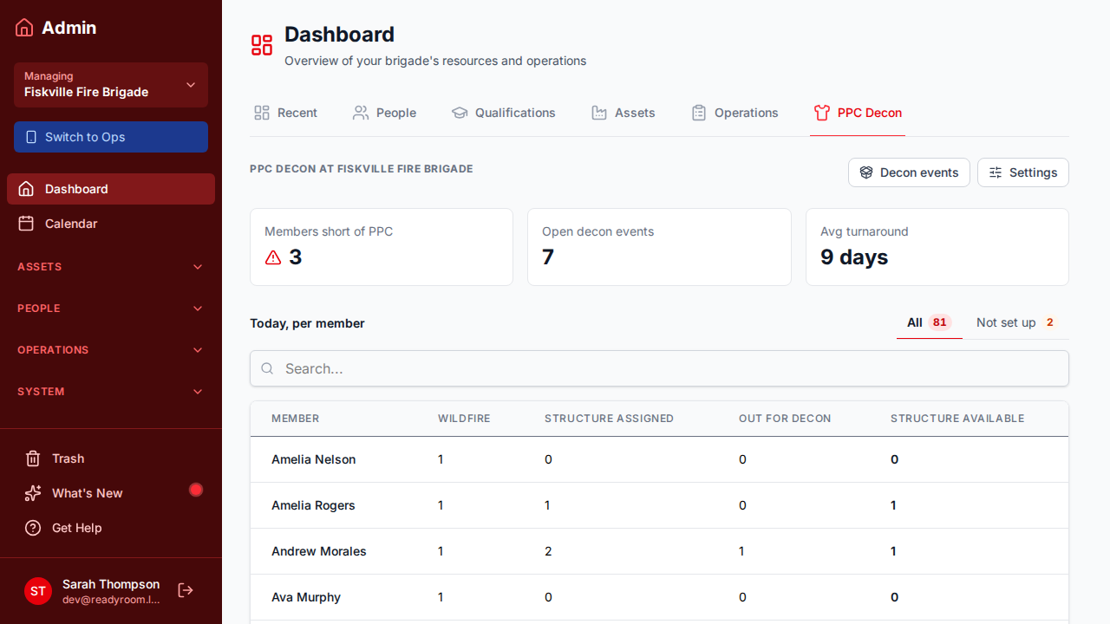Click the chart icon on Assets tab

(599, 113)
